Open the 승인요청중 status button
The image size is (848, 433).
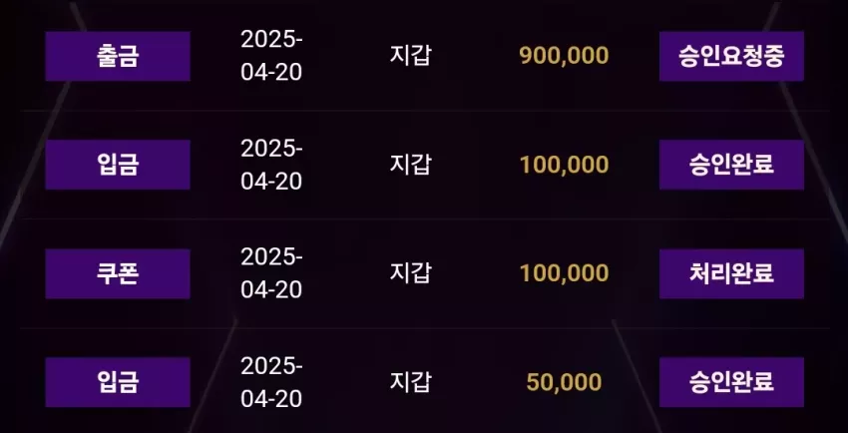click(x=731, y=56)
